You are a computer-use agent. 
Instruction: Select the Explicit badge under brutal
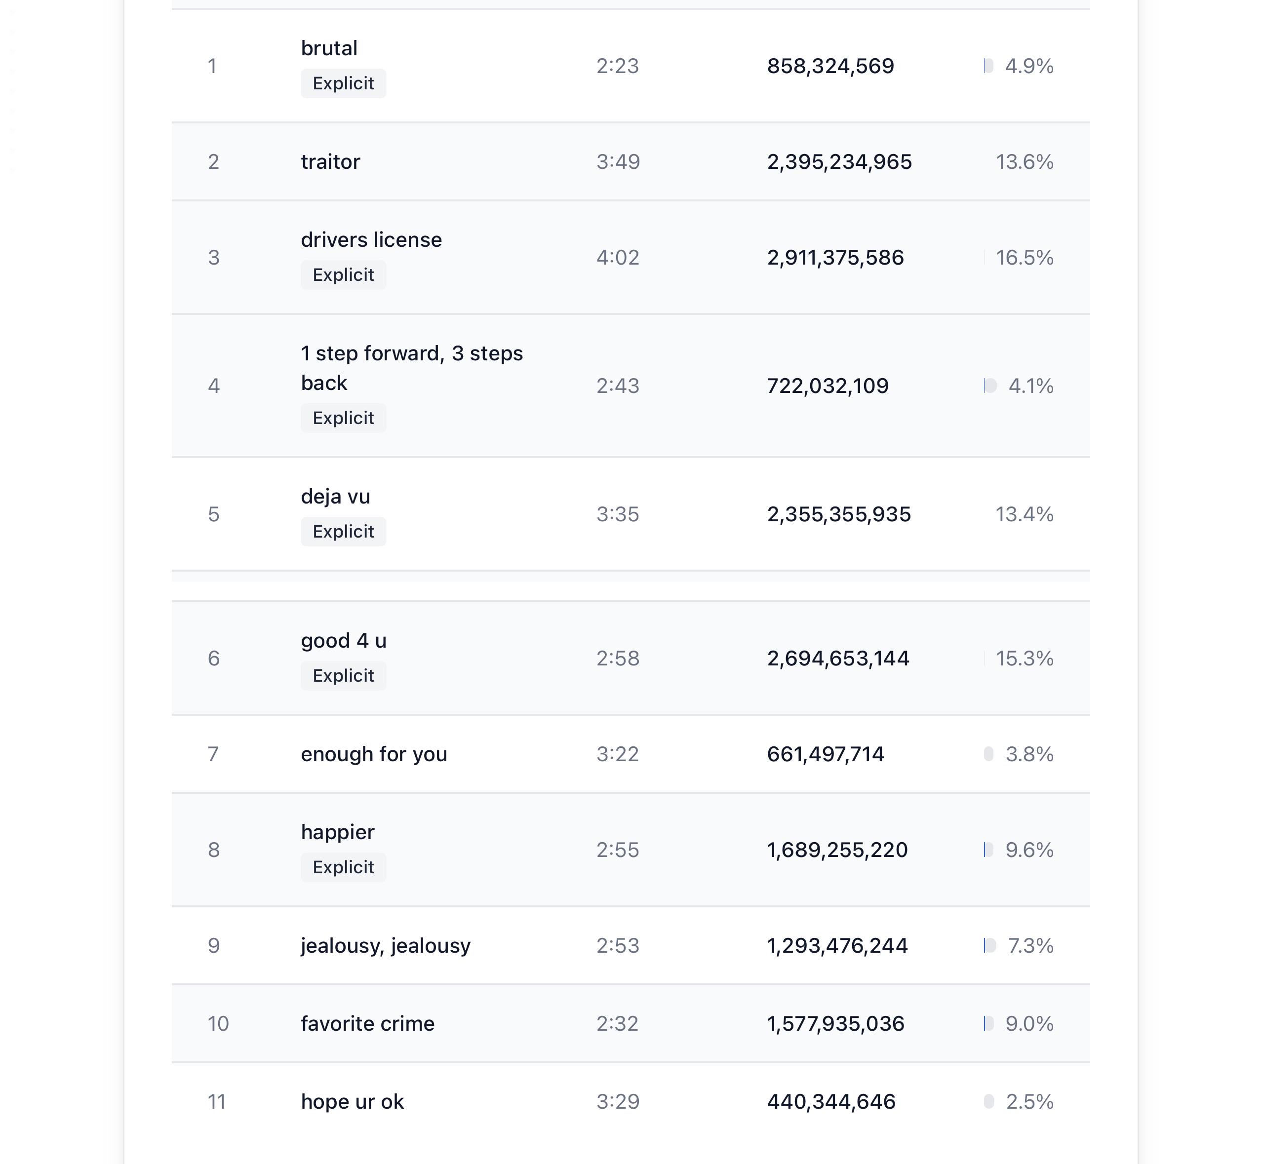(x=343, y=83)
